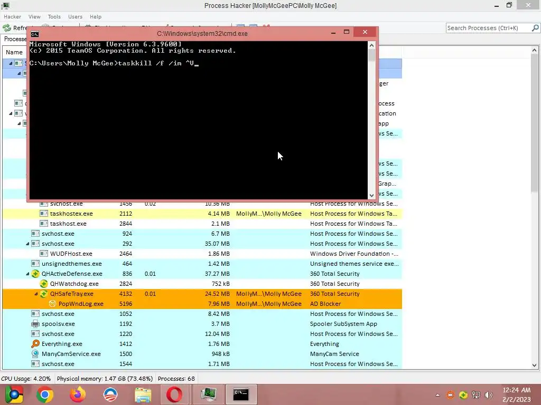Screen dimensions: 541x405
Task: Click cmd window scrollbar up arrow
Action: click(x=371, y=45)
